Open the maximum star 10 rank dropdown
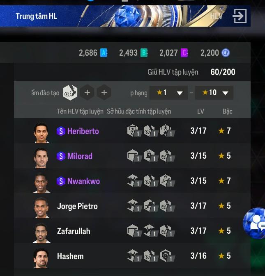Screen dimensions: 265x276 (214, 93)
